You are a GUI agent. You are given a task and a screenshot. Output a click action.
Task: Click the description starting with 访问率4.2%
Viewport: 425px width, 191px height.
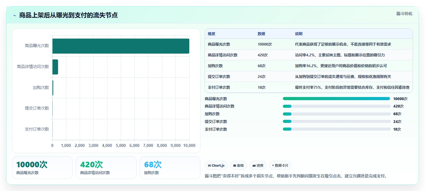(340, 55)
